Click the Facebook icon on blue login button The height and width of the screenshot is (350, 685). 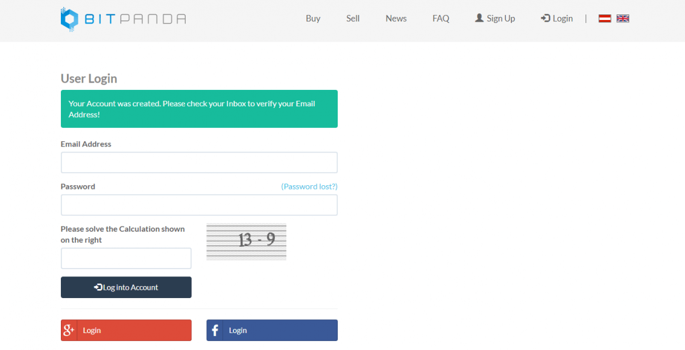coord(215,330)
